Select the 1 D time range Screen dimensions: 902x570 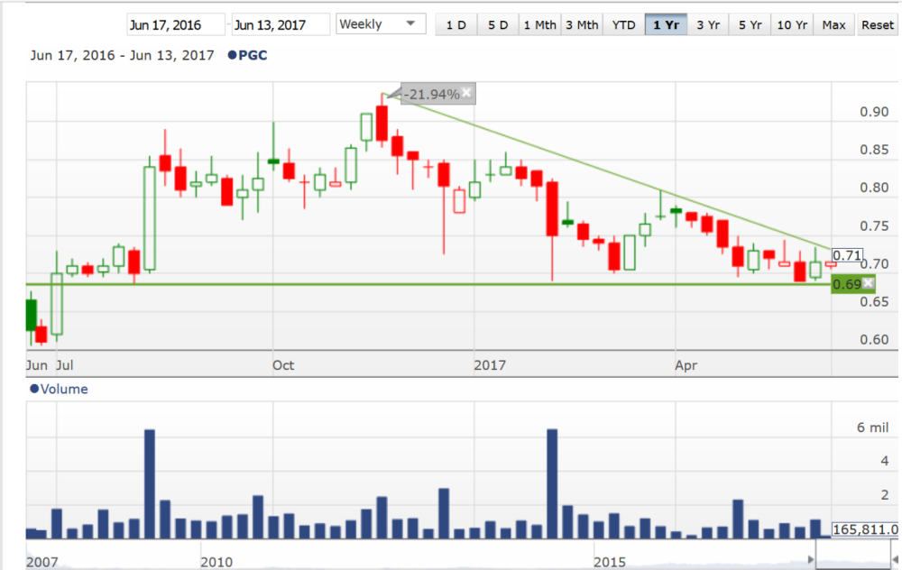coord(456,24)
